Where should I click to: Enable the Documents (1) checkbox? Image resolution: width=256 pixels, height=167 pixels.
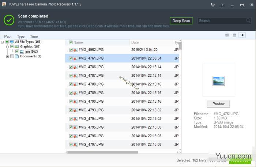tap(12, 56)
